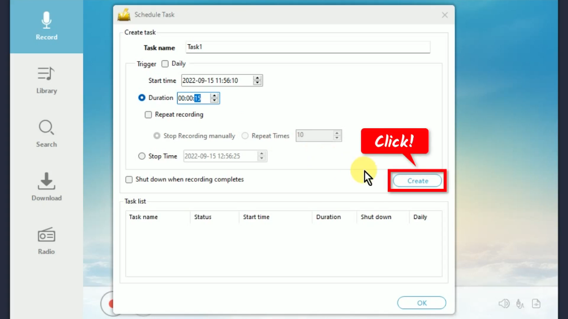Open the Search section magnifier icon
568x319 pixels.
(x=46, y=128)
